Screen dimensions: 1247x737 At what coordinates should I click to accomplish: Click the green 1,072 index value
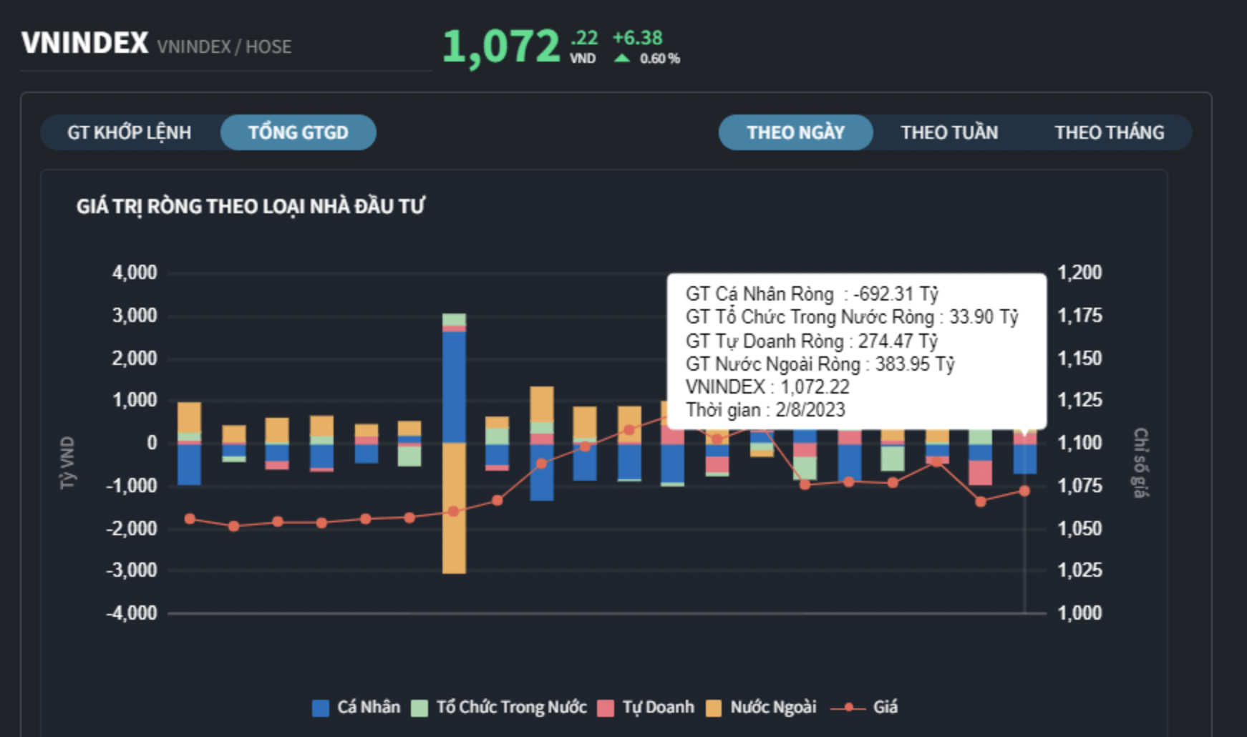(501, 47)
